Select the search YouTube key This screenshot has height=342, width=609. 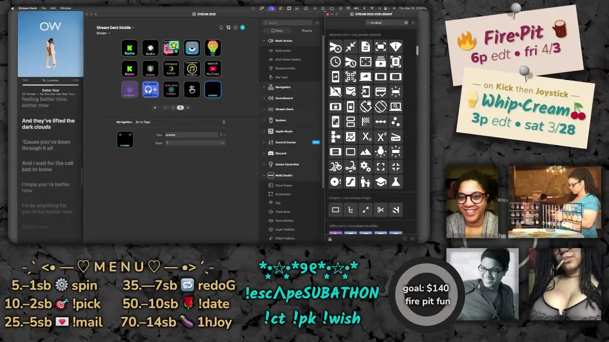[x=213, y=69]
